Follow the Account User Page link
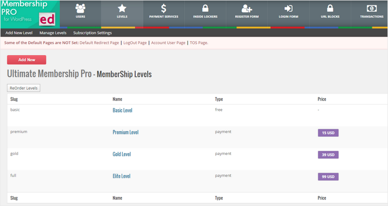 point(168,42)
